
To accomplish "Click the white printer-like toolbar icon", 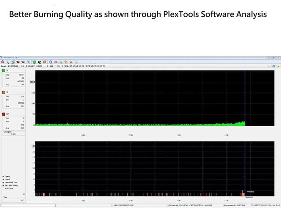I will [61, 62].
